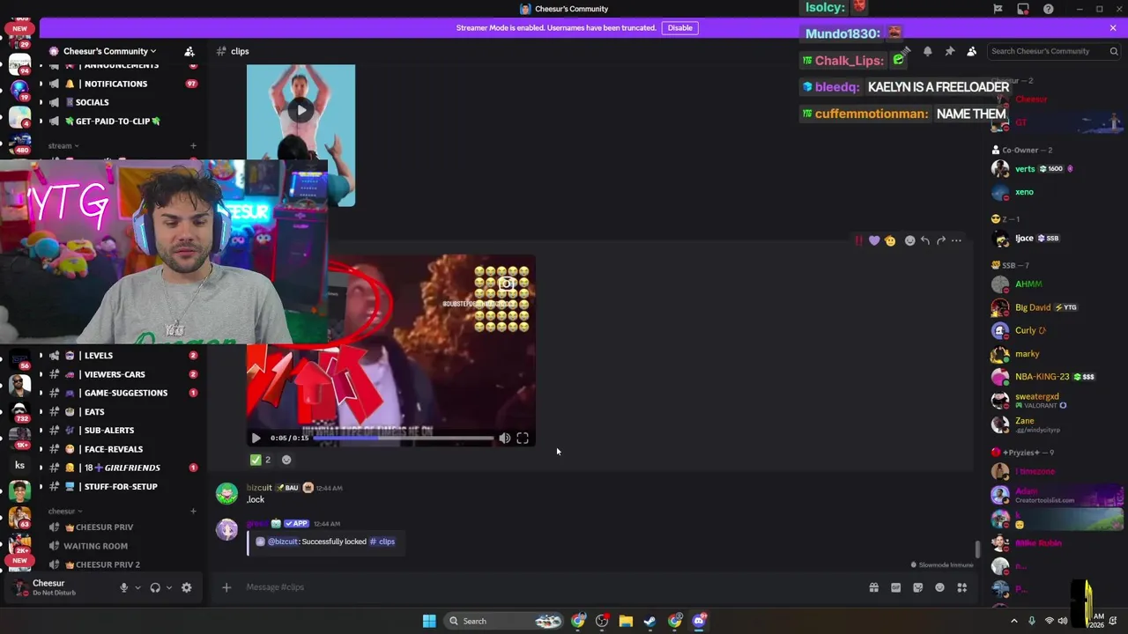Open the help question mark icon

[1048, 9]
